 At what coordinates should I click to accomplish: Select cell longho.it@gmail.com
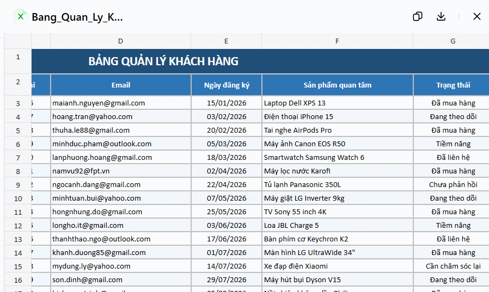click(121, 225)
